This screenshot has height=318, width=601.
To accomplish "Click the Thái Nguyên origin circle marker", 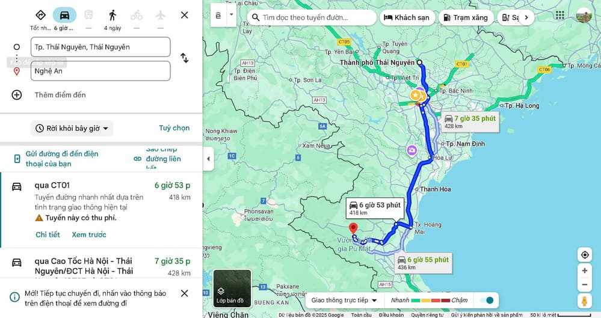I will click(x=420, y=63).
